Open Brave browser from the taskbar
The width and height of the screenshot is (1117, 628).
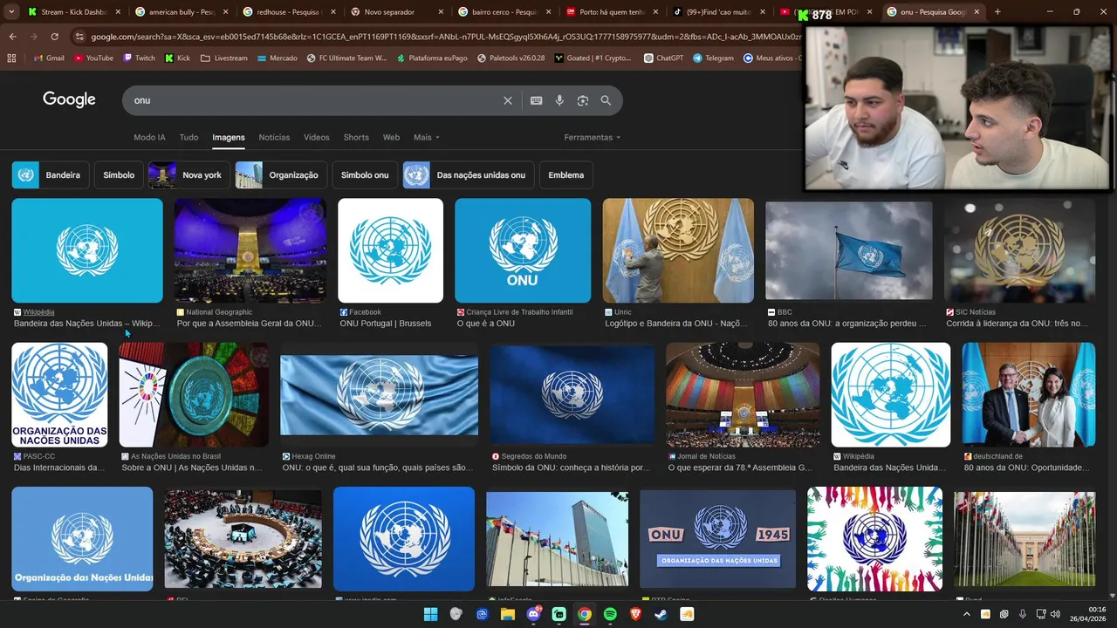click(635, 614)
